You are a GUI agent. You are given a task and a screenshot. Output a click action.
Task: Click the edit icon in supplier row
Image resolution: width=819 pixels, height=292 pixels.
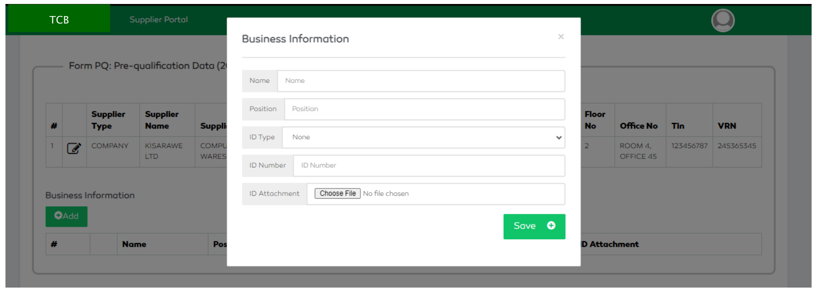point(74,149)
